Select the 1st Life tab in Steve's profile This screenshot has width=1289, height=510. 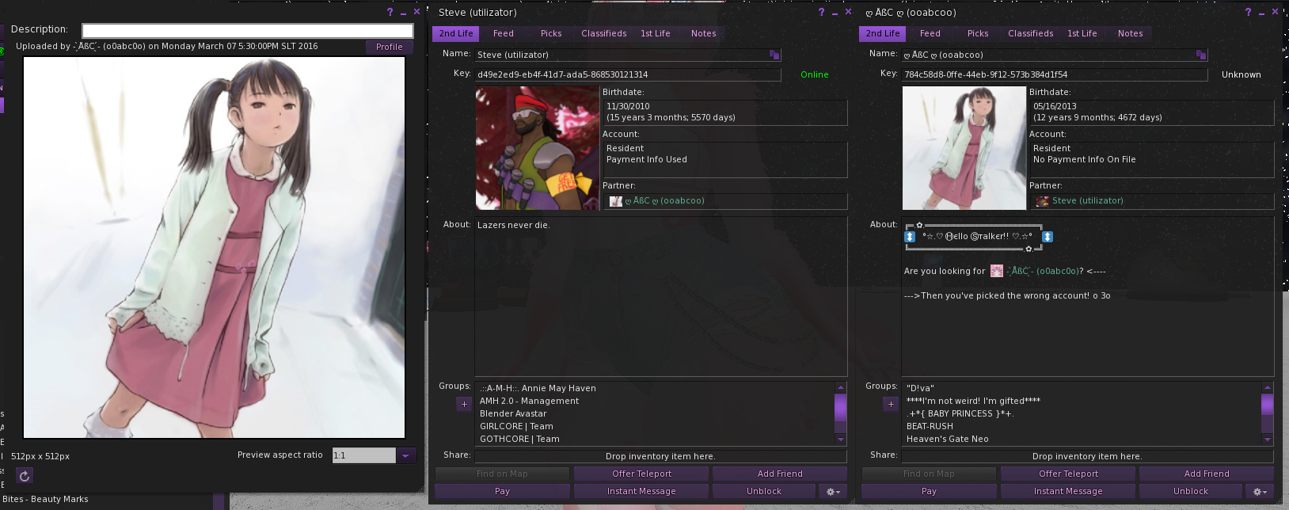pos(655,33)
